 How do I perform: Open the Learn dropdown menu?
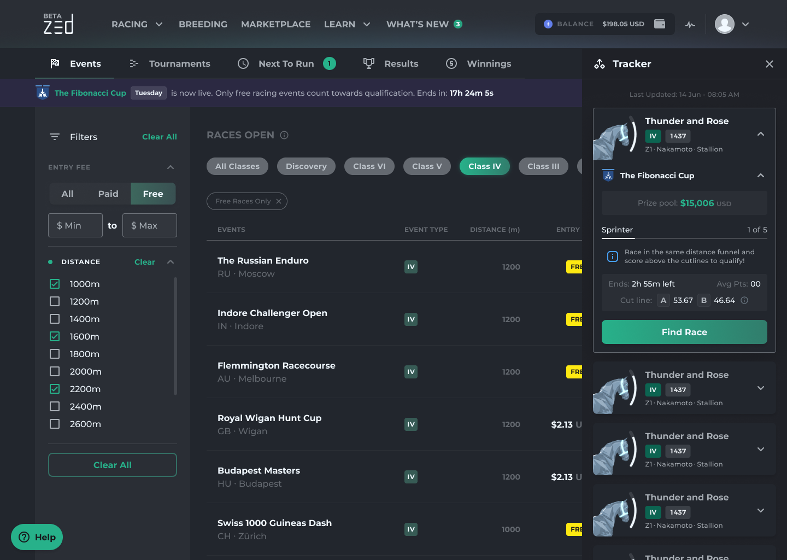click(348, 24)
